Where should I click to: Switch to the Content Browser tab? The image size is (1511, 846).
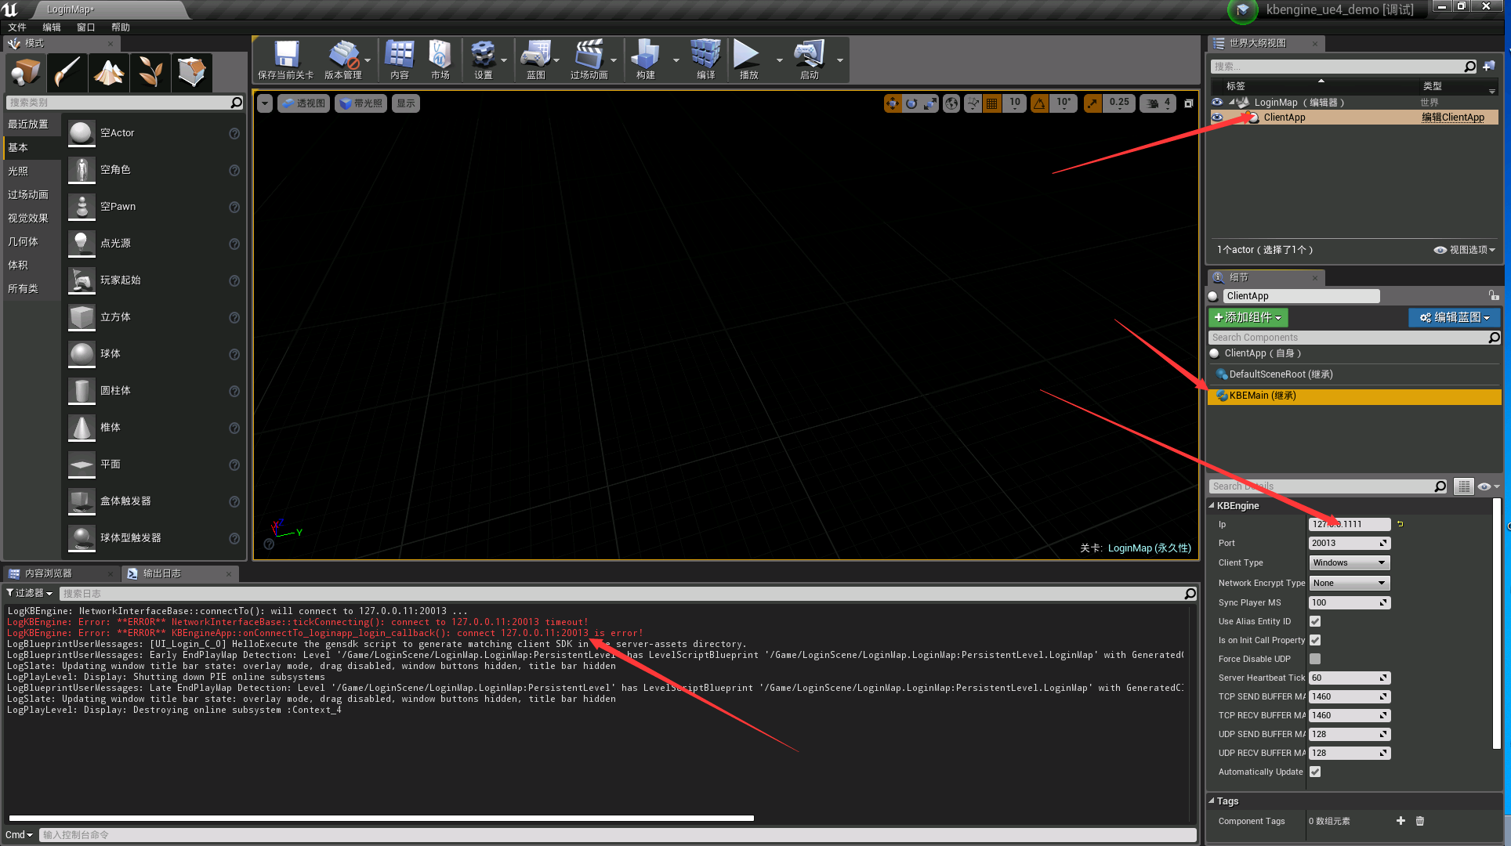coord(49,573)
